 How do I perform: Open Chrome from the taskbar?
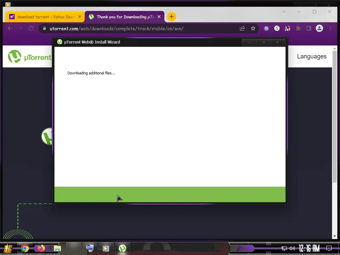point(25,248)
